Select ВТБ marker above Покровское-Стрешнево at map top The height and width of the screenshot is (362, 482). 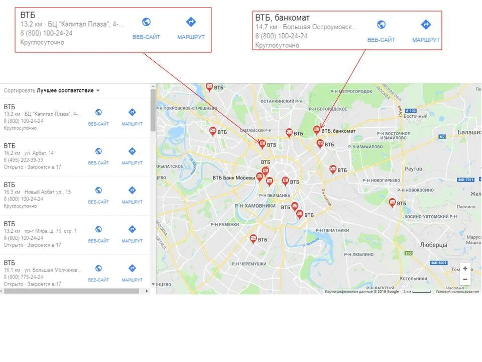209,87
